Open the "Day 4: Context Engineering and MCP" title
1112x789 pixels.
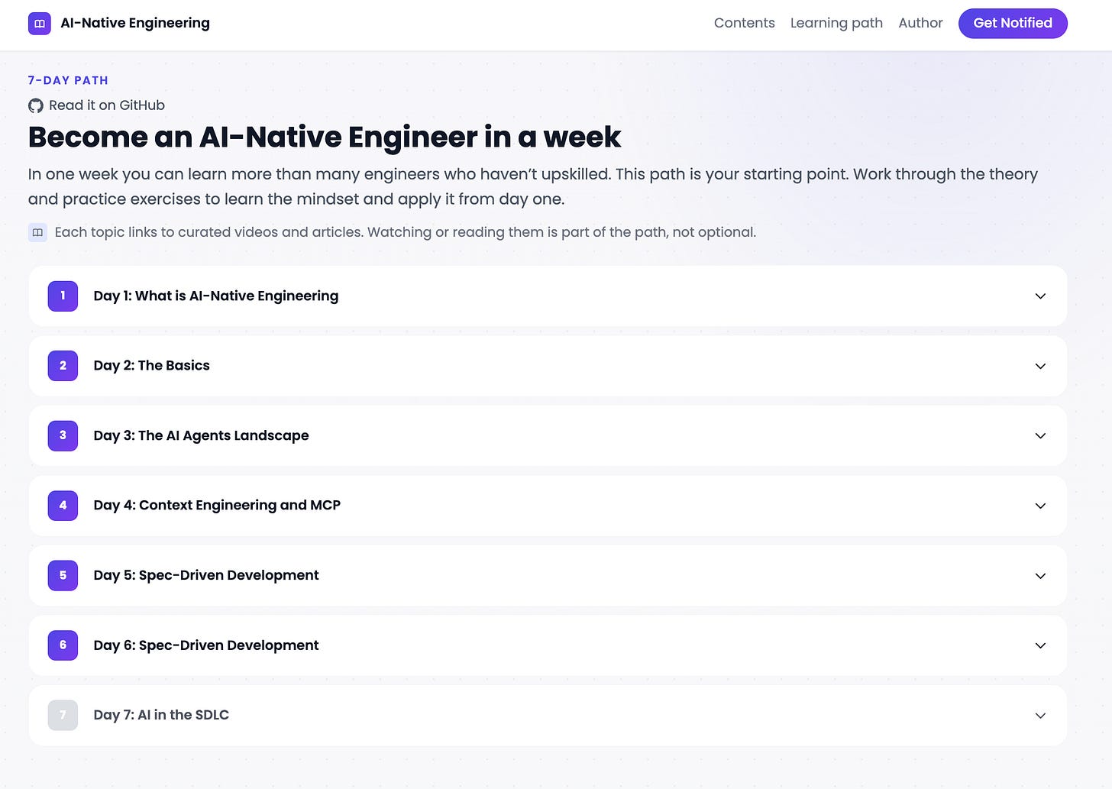[x=217, y=506]
